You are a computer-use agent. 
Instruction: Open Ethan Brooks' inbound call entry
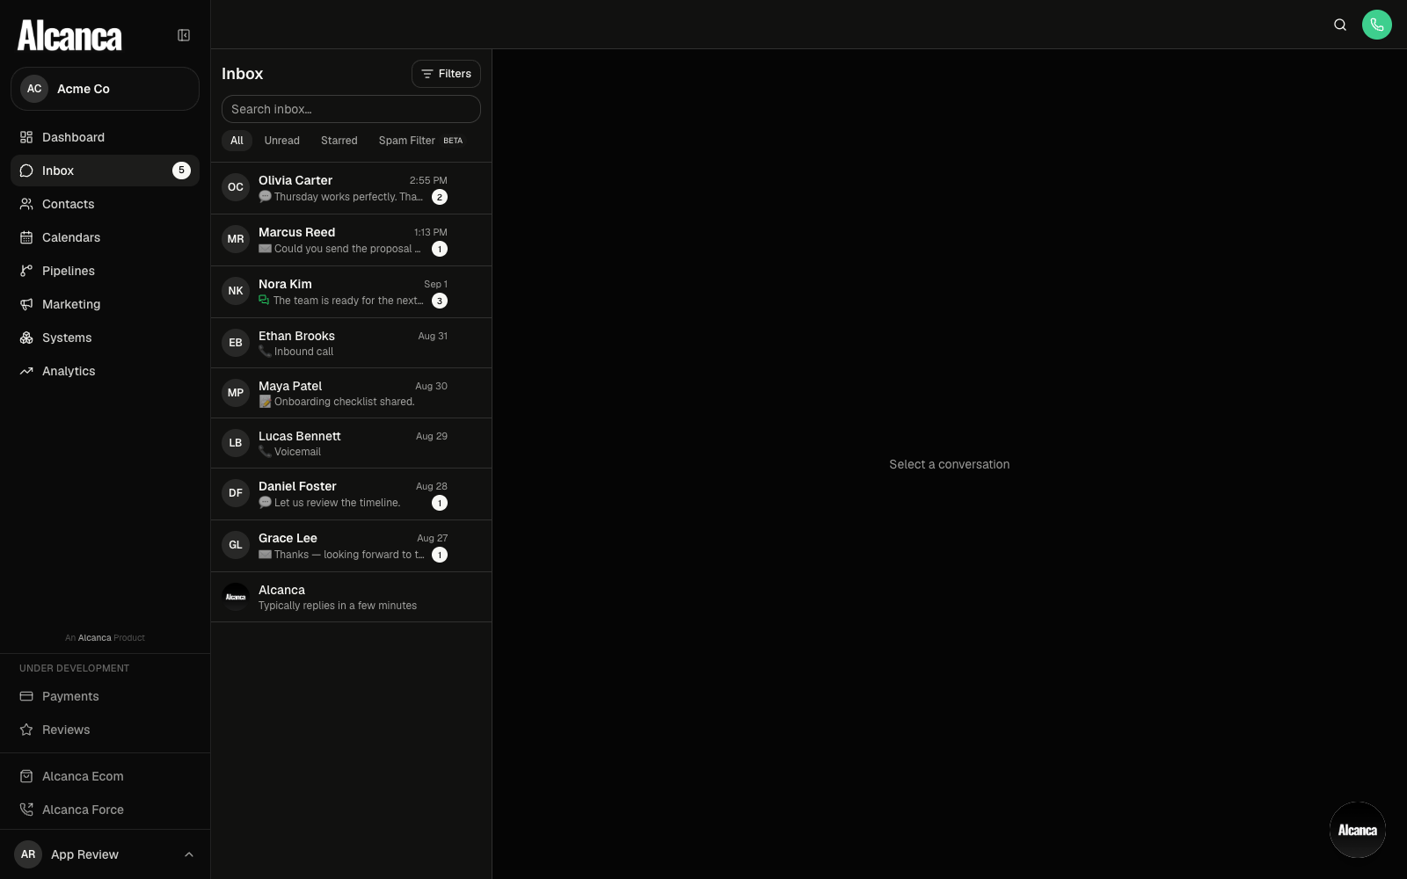point(351,343)
